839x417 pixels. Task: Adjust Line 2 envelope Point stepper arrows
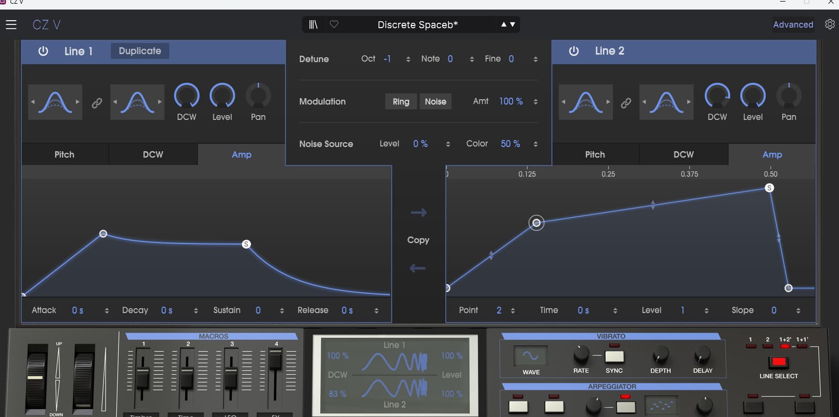click(x=513, y=311)
